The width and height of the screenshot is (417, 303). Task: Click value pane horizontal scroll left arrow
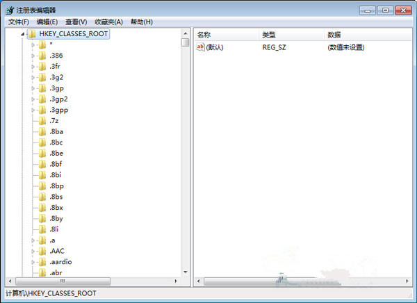pyautogui.click(x=198, y=281)
